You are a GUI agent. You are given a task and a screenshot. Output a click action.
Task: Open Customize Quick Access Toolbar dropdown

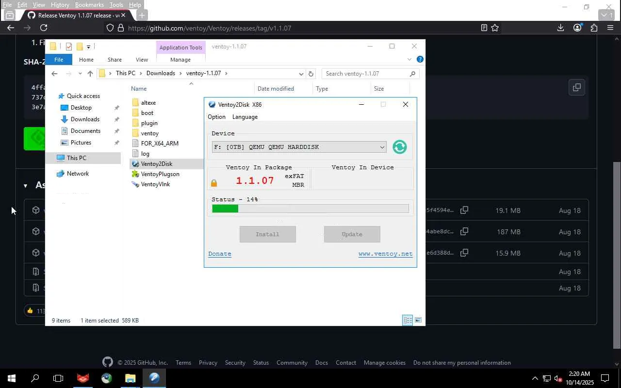point(88,47)
